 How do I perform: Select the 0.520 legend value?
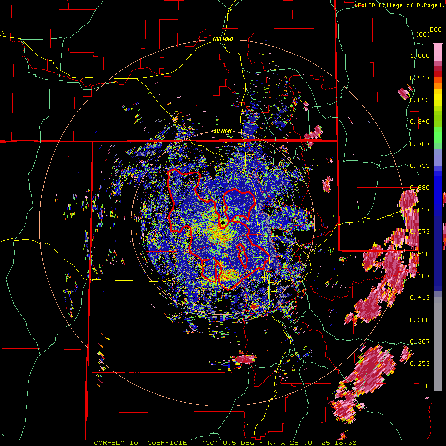click(420, 254)
